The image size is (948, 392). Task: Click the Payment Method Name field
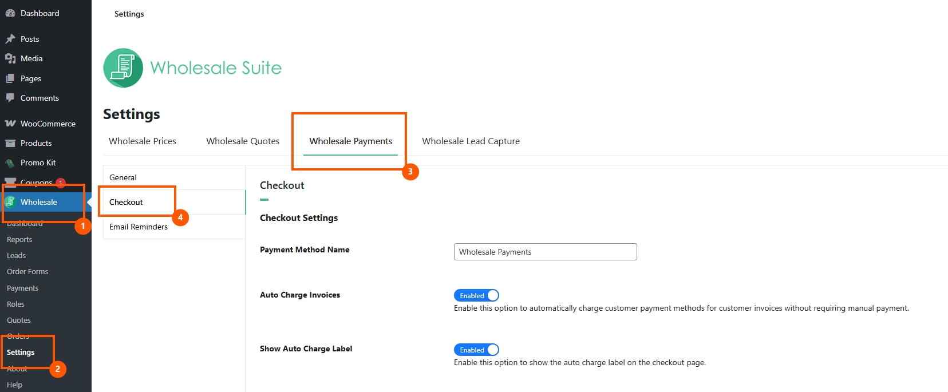(x=545, y=252)
